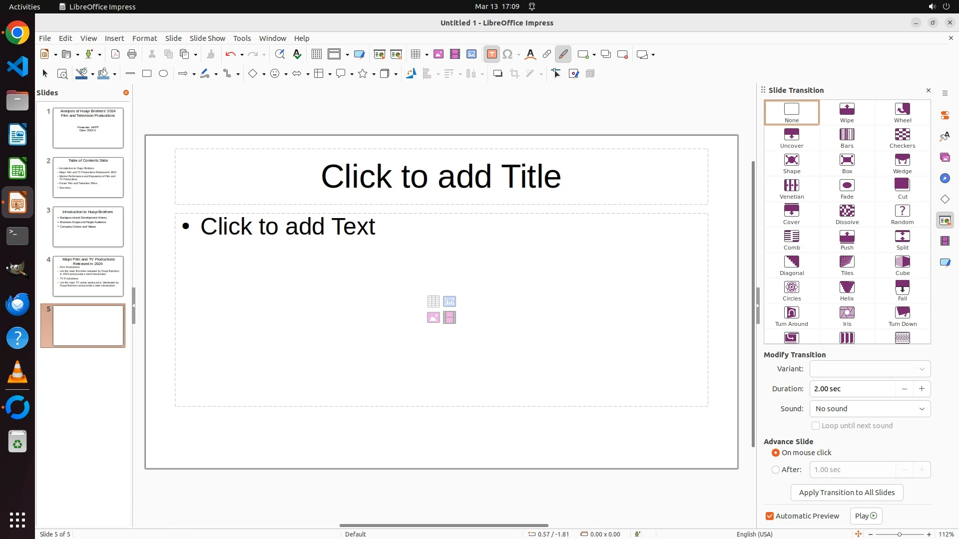Uncheck the Automatic Preview checkbox
959x539 pixels.
770,516
